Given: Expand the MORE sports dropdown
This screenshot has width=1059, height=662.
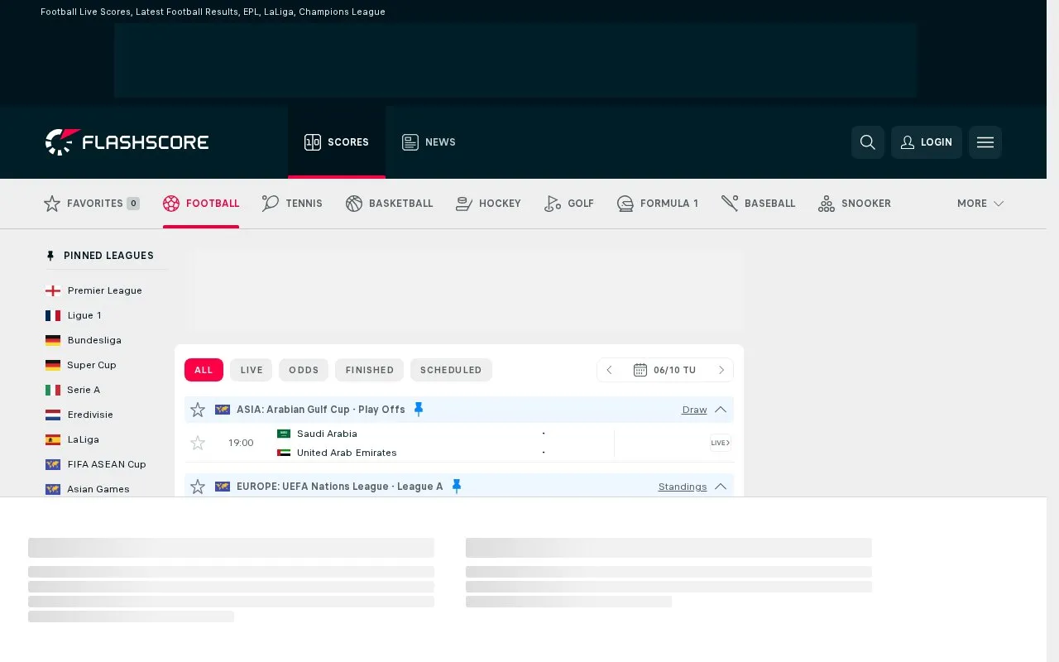Looking at the screenshot, I should pos(980,204).
